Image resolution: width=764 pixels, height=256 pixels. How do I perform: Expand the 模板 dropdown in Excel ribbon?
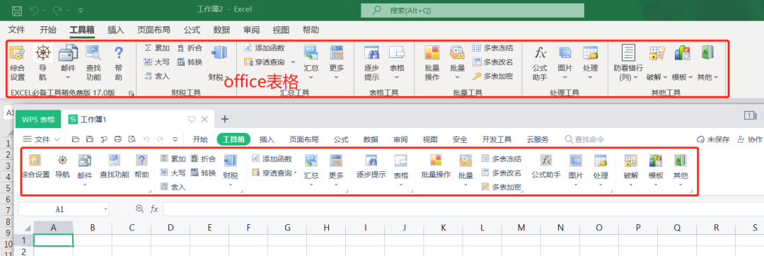click(x=690, y=77)
